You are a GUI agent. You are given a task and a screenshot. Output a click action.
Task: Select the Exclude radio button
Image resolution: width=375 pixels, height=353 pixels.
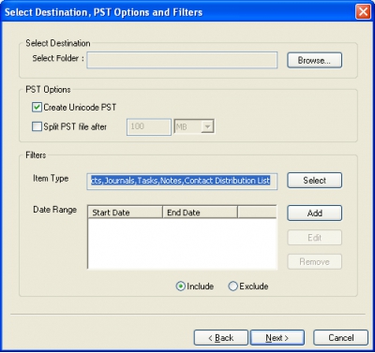[x=232, y=287]
